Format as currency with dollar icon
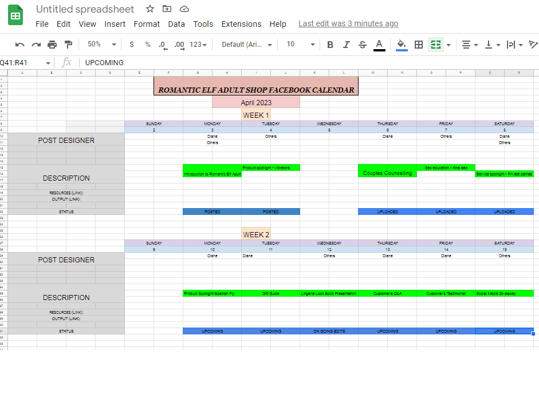The height and width of the screenshot is (415, 539). click(x=132, y=45)
